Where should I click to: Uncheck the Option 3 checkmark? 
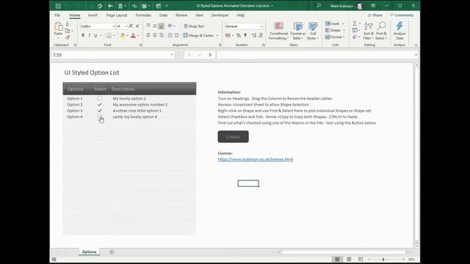[x=100, y=111]
